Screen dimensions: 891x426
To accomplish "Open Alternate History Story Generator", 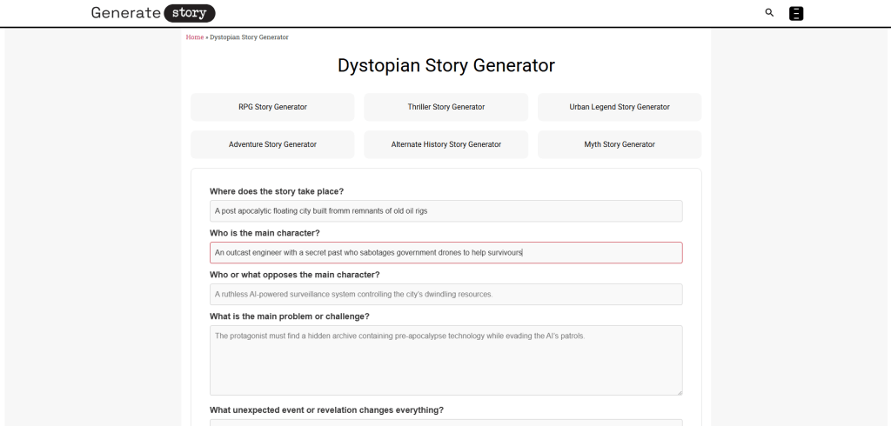I will 445,144.
